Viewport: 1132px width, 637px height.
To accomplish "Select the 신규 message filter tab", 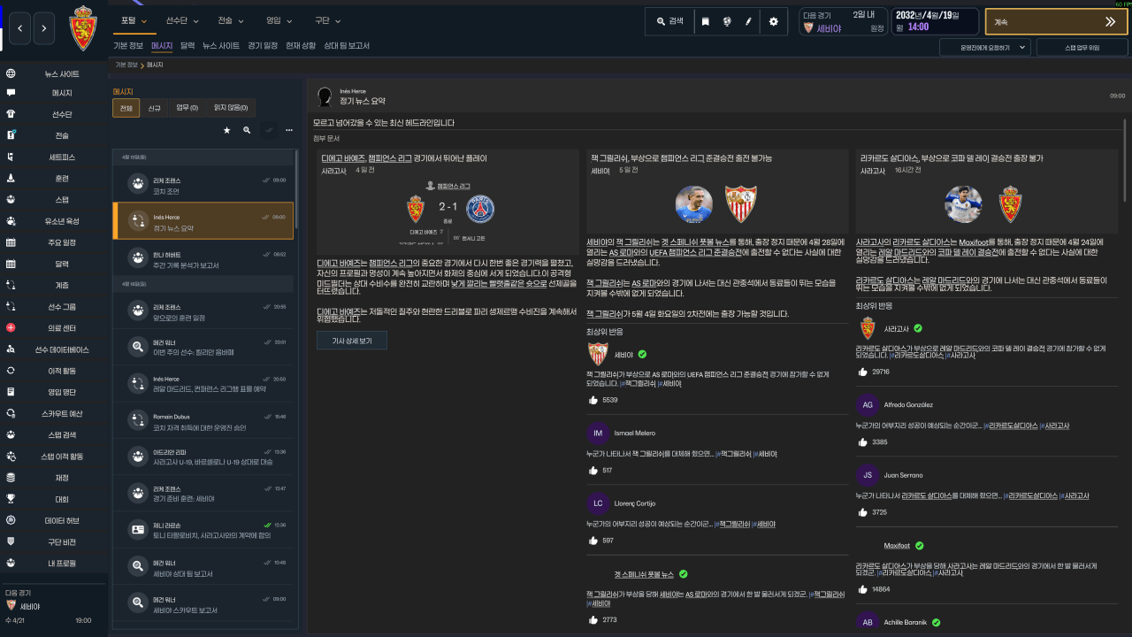I will 154,108.
